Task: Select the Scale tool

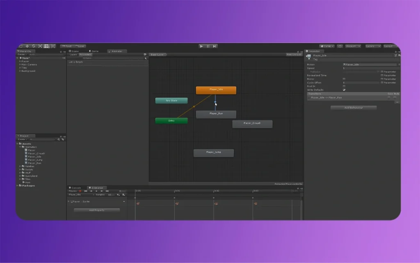Action: pyautogui.click(x=40, y=46)
